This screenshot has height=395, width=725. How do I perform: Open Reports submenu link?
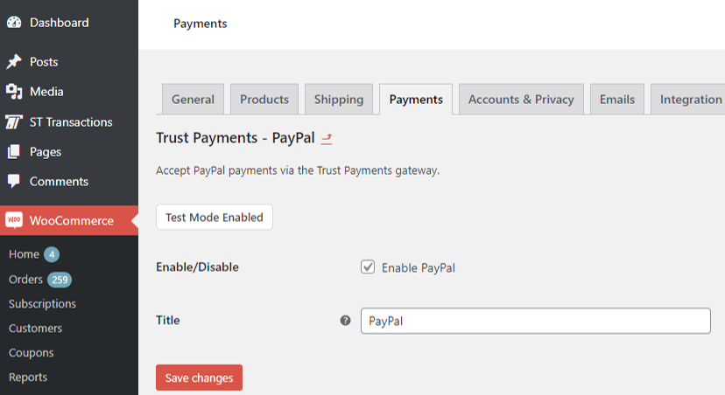(x=28, y=377)
